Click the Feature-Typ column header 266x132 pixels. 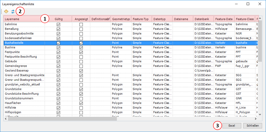click(x=141, y=19)
